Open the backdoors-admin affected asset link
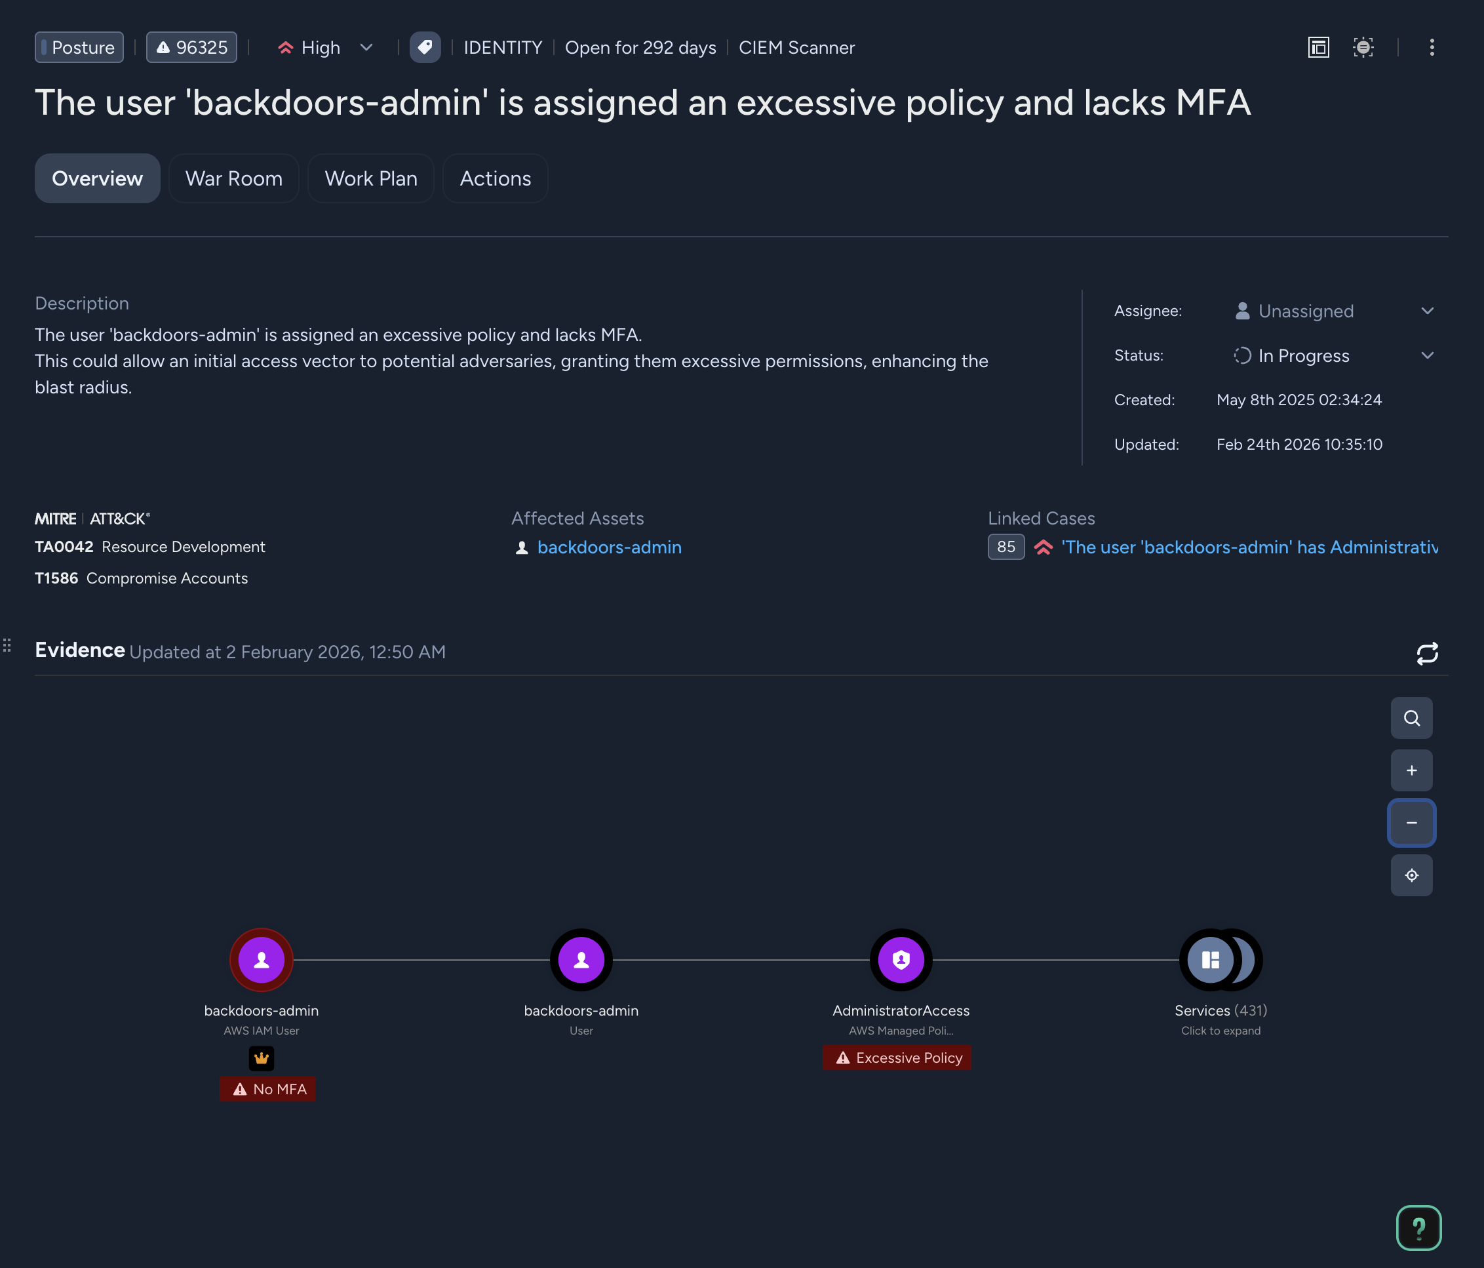Screen dimensions: 1484x1268 click(609, 547)
